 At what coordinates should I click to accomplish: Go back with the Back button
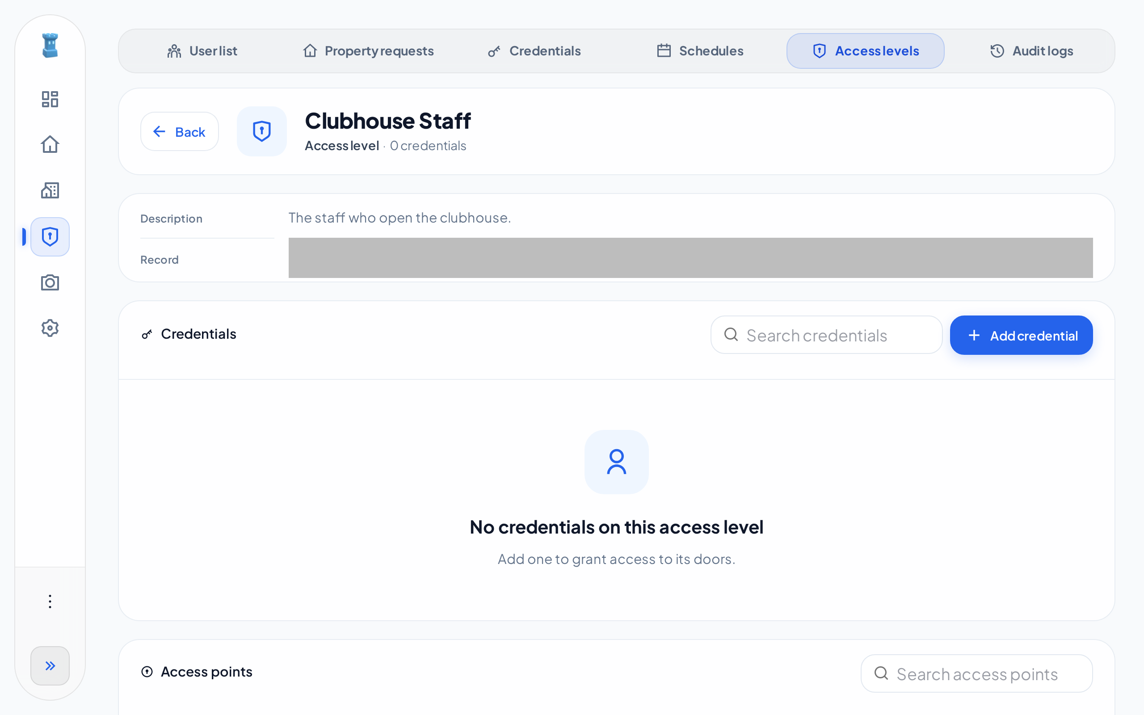point(180,131)
